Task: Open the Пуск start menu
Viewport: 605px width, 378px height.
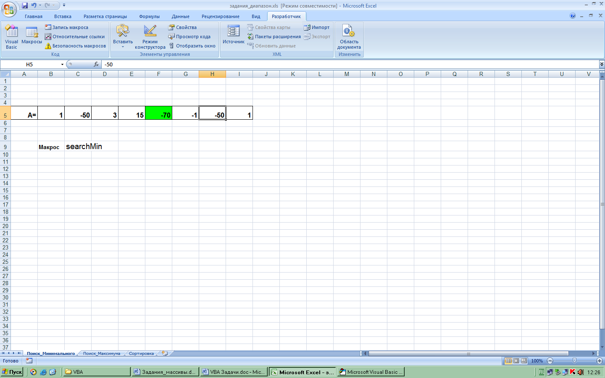Action: (12, 372)
